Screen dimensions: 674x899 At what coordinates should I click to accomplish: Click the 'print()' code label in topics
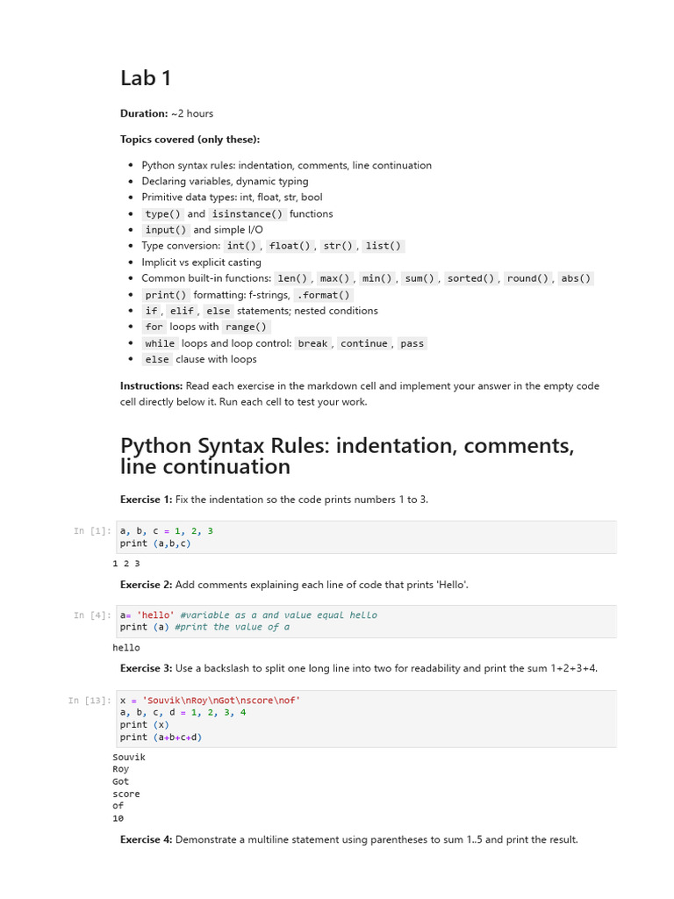pyautogui.click(x=166, y=295)
